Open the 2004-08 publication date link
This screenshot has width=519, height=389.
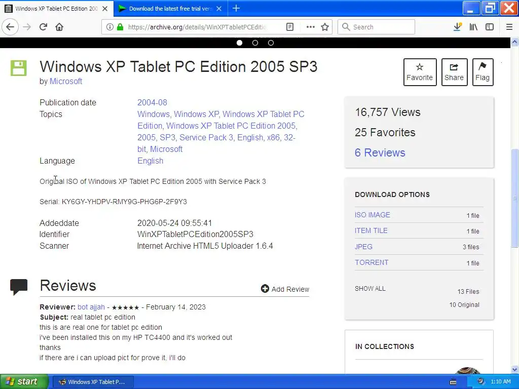[152, 102]
